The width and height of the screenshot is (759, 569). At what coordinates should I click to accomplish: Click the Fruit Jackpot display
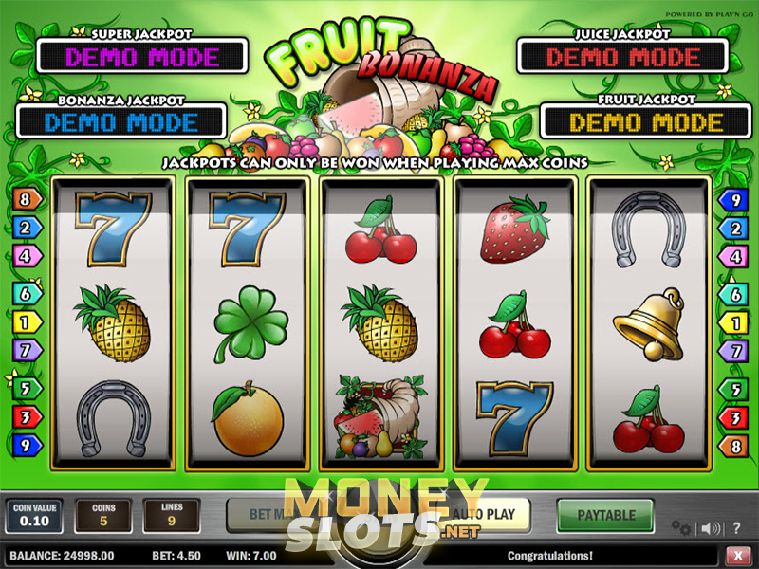(x=646, y=121)
